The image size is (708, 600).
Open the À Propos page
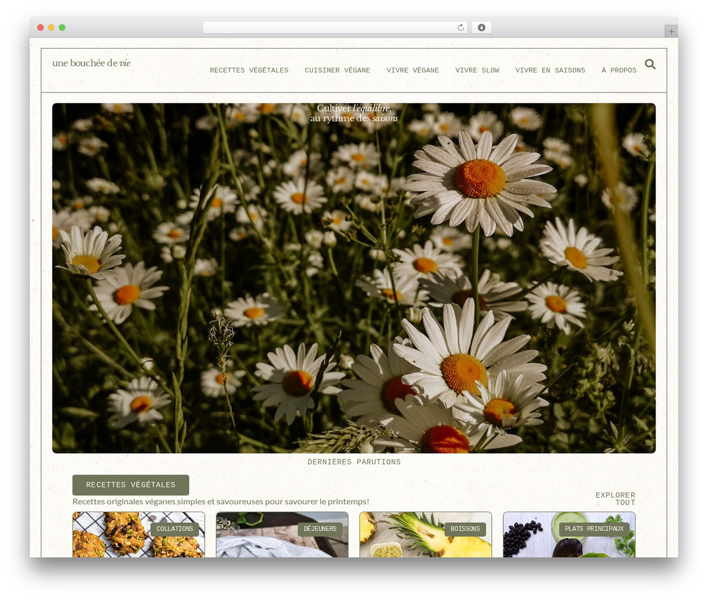[x=618, y=70]
